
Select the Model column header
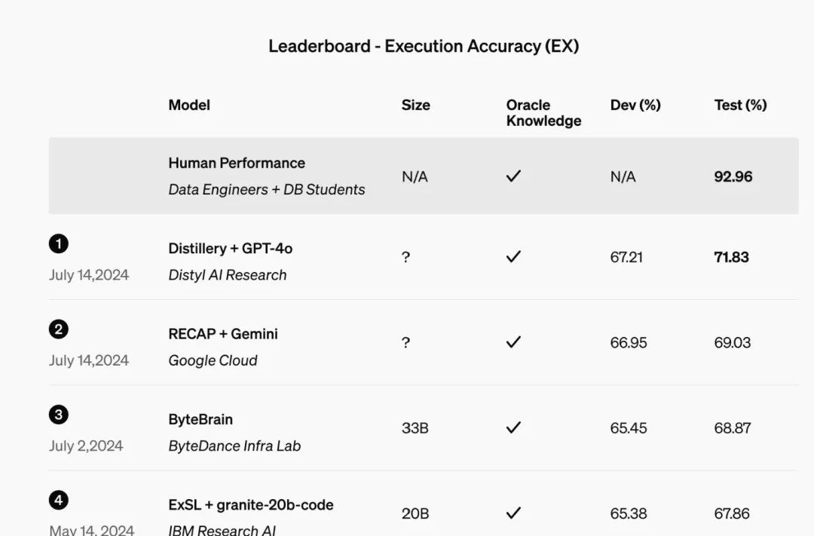(x=189, y=105)
